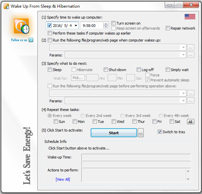This screenshot has height=194, width=202.
Task: Click the ellipsis button beside Start
Action: click(x=141, y=133)
